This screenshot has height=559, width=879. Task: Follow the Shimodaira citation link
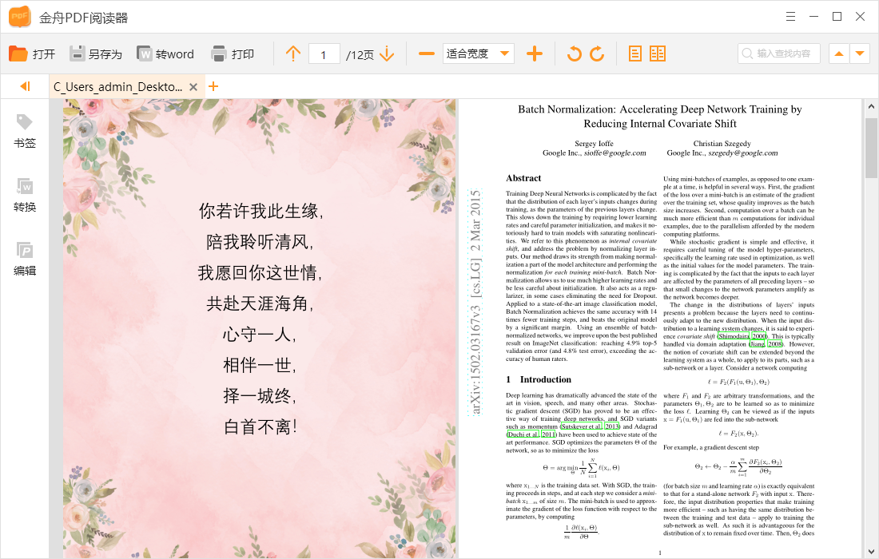click(734, 336)
